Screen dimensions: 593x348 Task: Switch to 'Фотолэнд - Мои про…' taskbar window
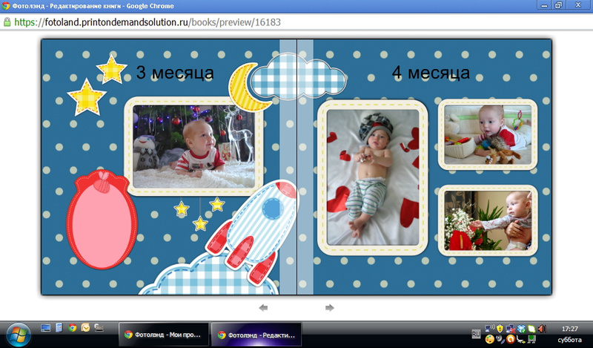164,335
